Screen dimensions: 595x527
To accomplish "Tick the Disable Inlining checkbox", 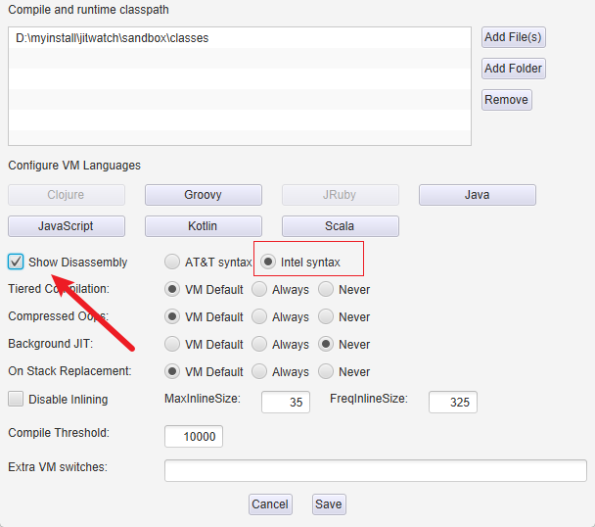I will pos(17,399).
